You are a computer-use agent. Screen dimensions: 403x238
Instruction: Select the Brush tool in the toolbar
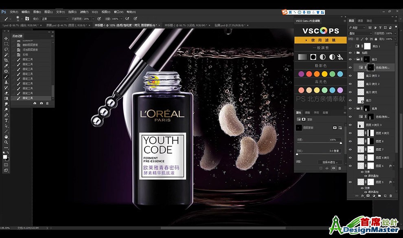point(6,77)
